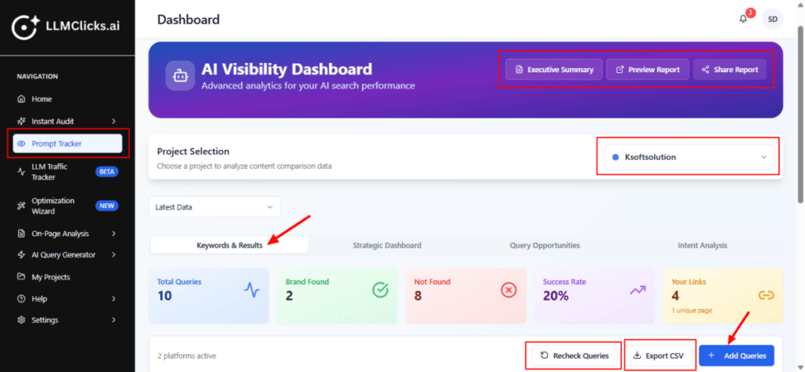Switch to the Strategic Dashboard tab
The width and height of the screenshot is (805, 372).
387,246
